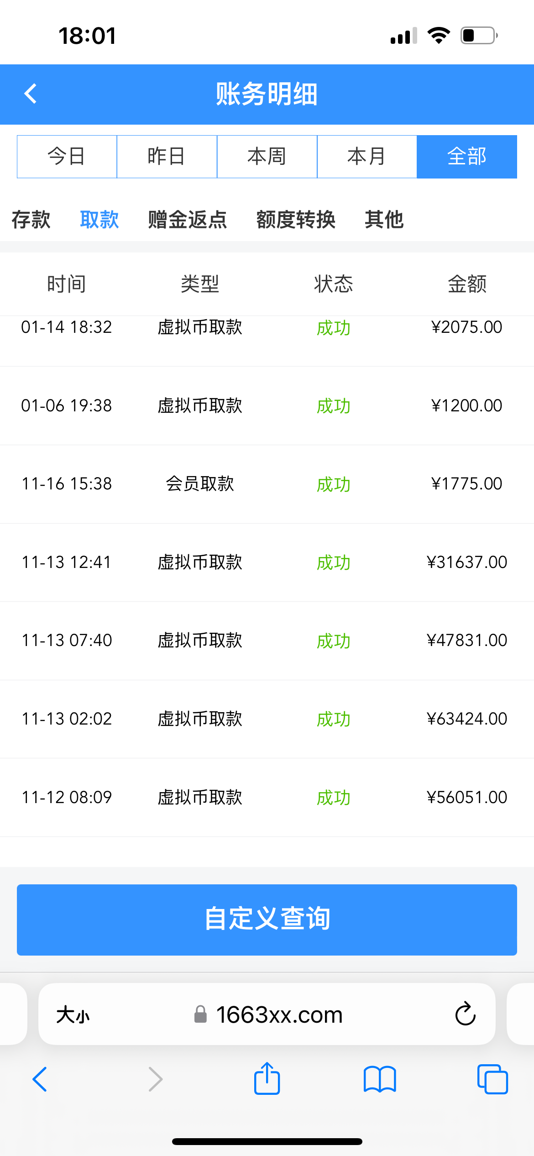
Task: Open the Safari bookmarks book icon
Action: [x=380, y=1079]
